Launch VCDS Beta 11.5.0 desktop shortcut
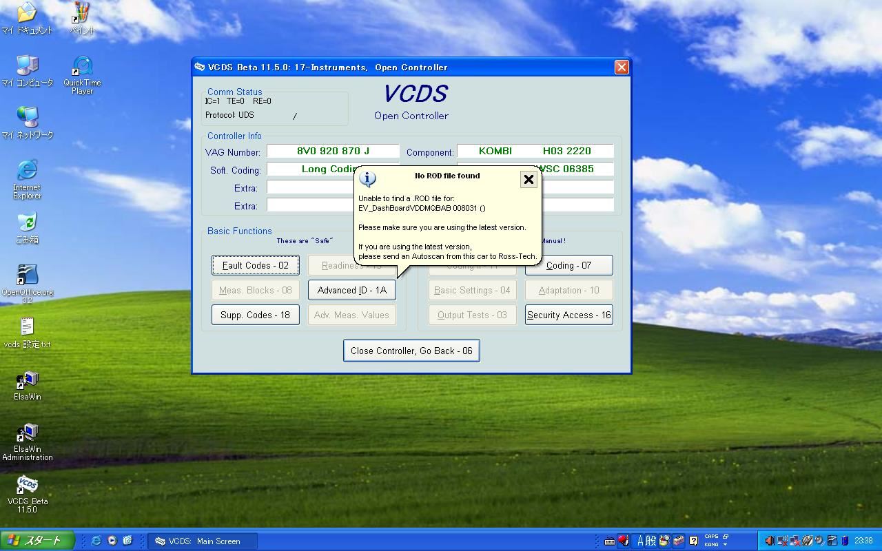The width and height of the screenshot is (882, 551). pos(27,494)
